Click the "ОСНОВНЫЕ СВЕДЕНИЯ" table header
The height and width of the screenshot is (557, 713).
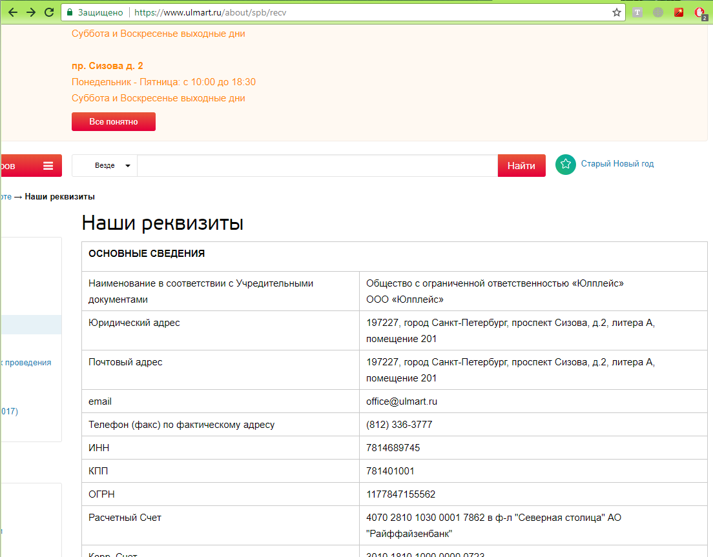pos(147,254)
